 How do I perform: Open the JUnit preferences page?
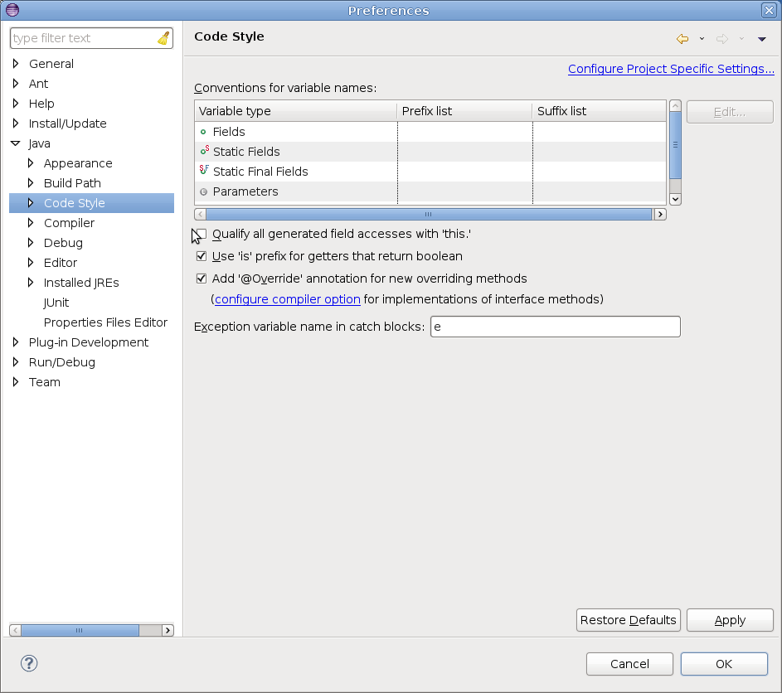56,303
